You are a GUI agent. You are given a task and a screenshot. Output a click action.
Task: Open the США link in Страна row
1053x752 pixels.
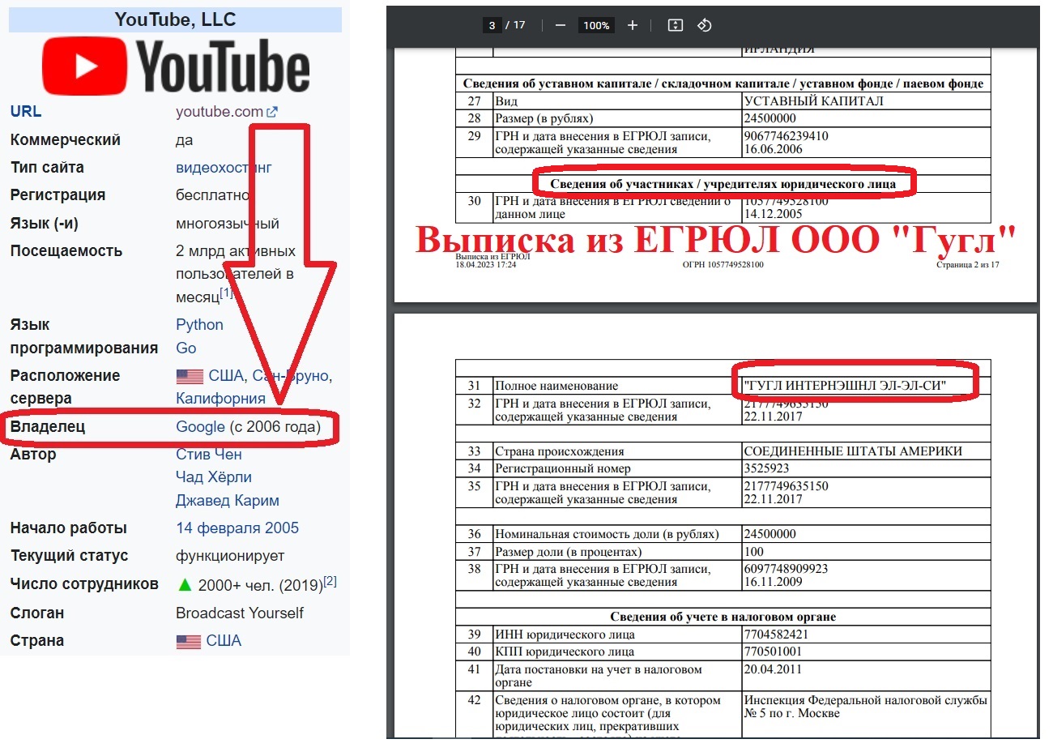224,641
